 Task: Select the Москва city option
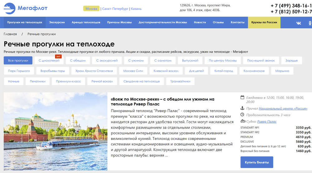point(91,8)
